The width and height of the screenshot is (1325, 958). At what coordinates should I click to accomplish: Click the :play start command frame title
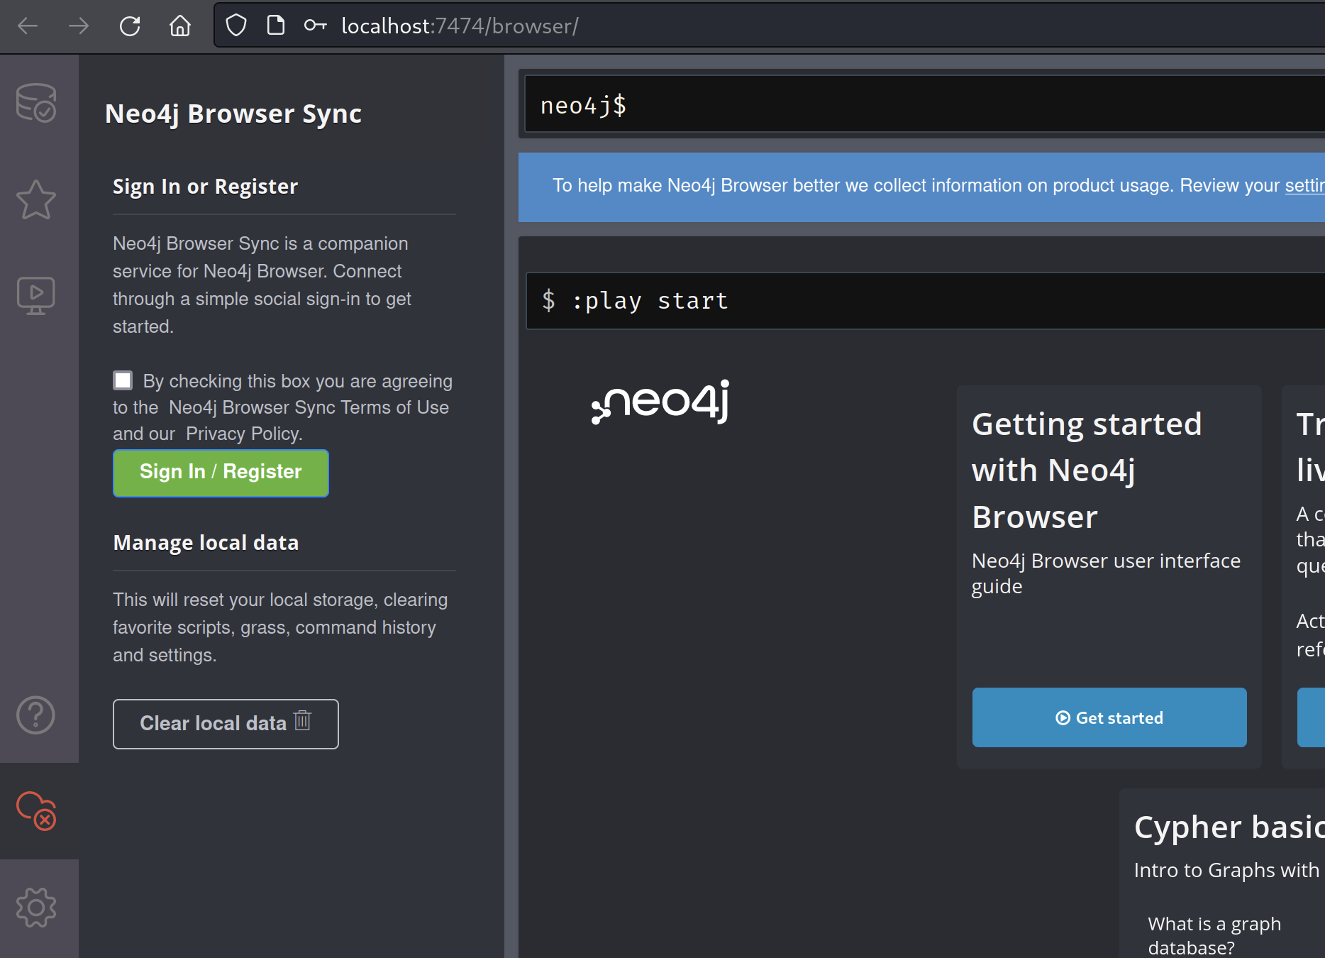tap(650, 301)
